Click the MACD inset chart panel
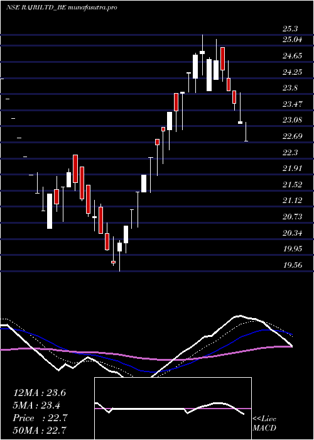 click(x=173, y=409)
